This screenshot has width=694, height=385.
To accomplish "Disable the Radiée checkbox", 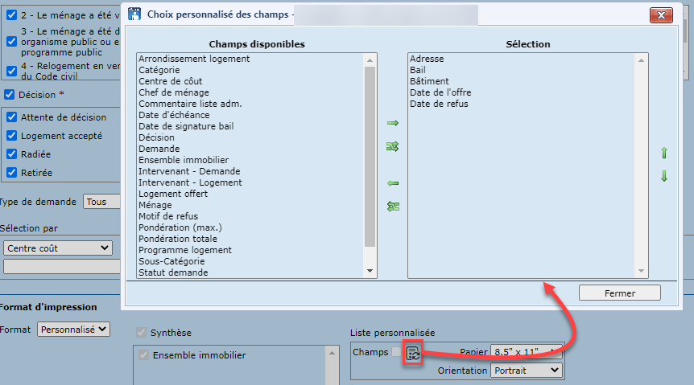I will 11,154.
